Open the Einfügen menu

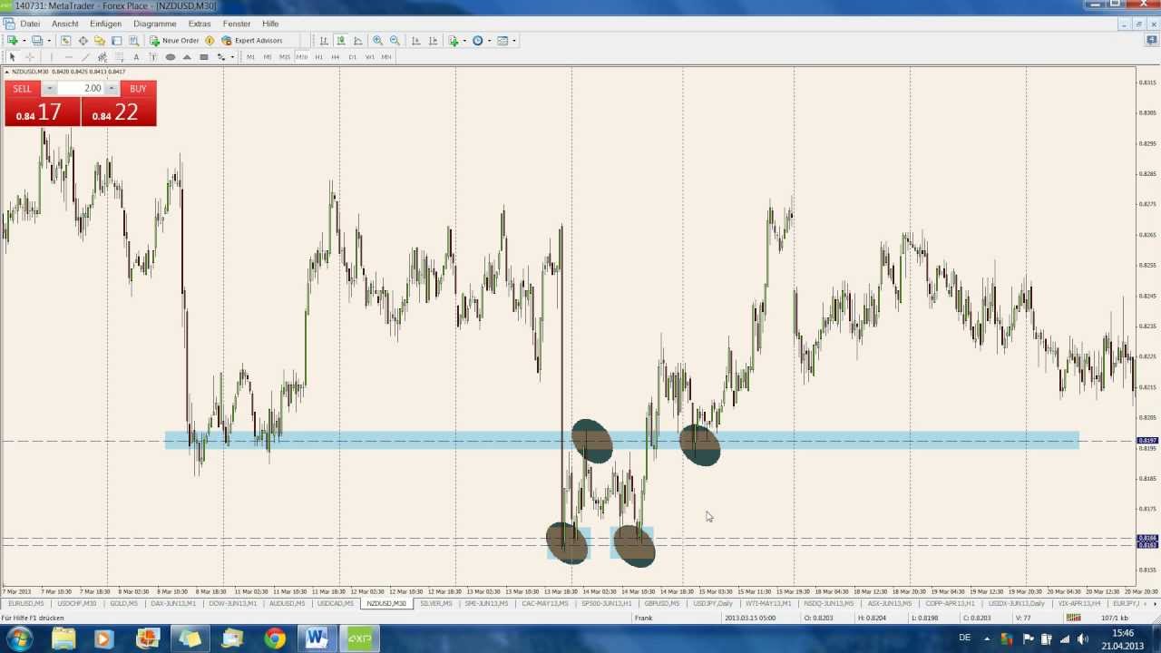coord(105,24)
